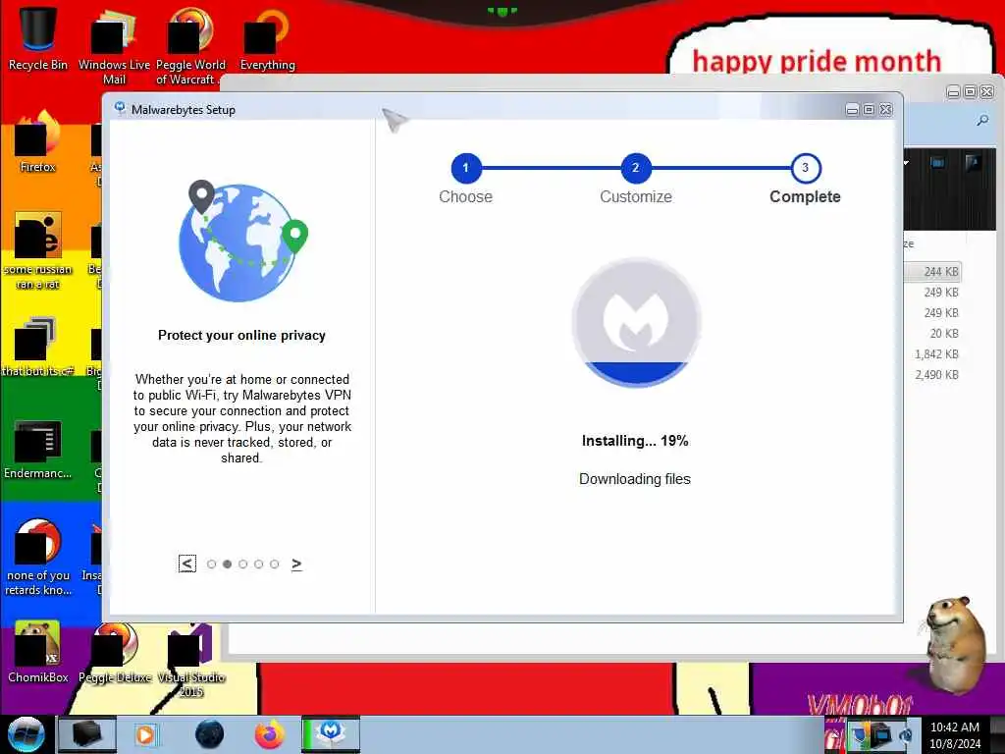Select the fourth carousel dot
This screenshot has height=754, width=1005.
[x=259, y=565]
